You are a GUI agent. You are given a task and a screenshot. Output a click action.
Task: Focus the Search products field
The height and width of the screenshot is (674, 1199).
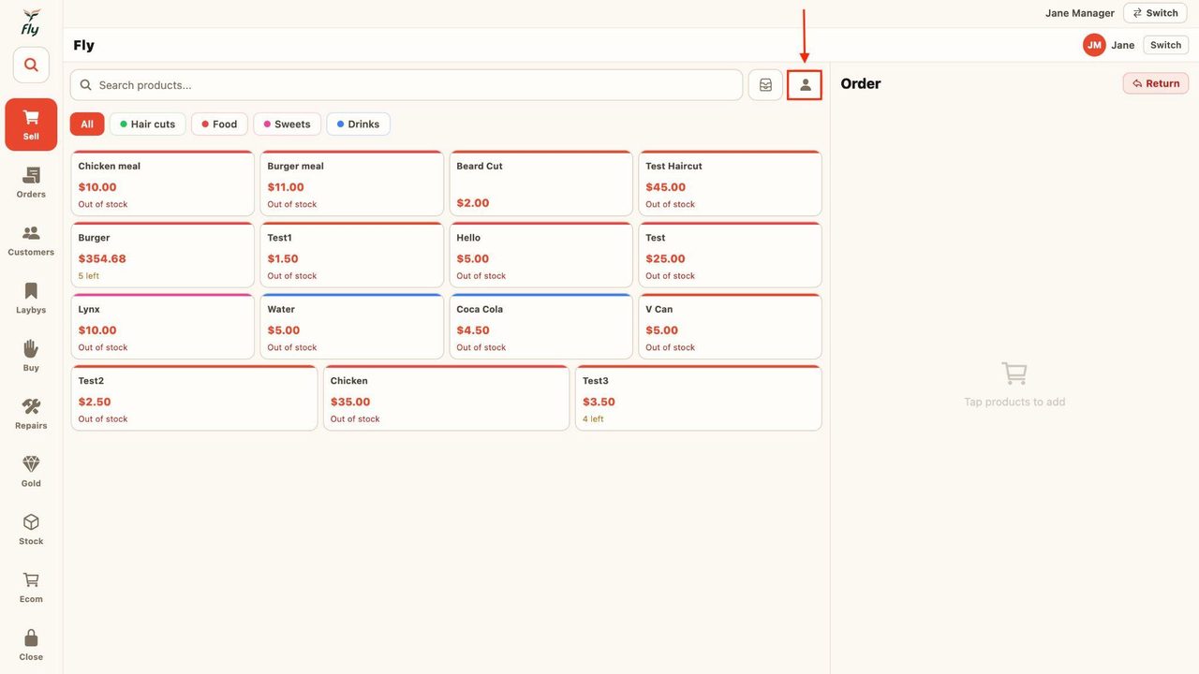407,85
